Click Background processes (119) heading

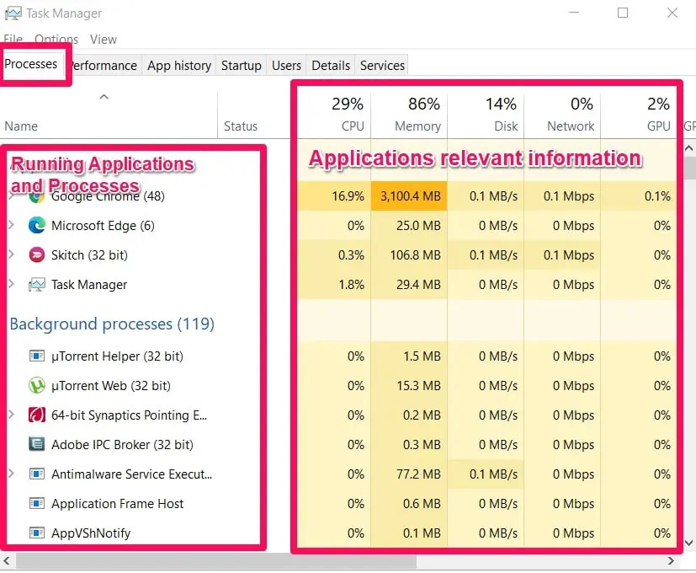(x=112, y=324)
